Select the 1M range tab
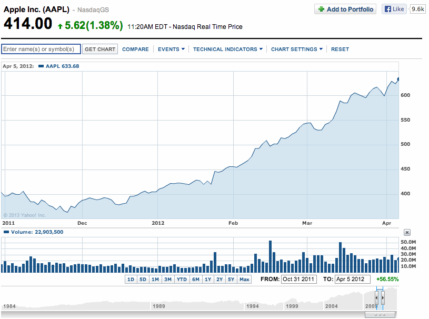Viewport: 429px width, 319px height. (x=155, y=280)
